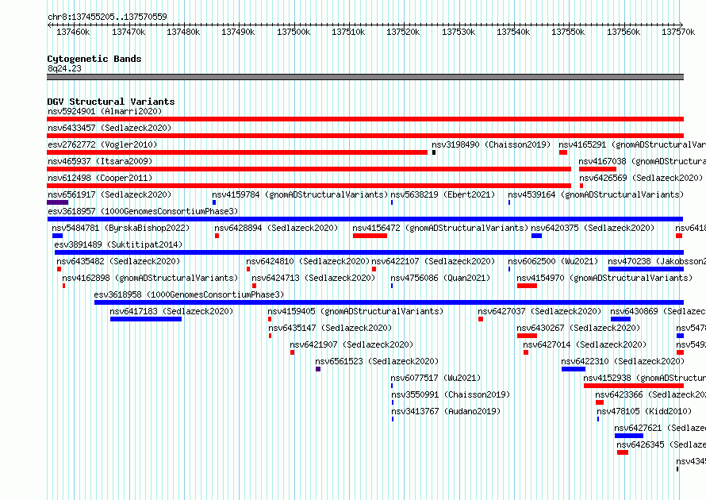
Task: Click the nsv6077517 (Wu2021) label
Action: click(435, 378)
